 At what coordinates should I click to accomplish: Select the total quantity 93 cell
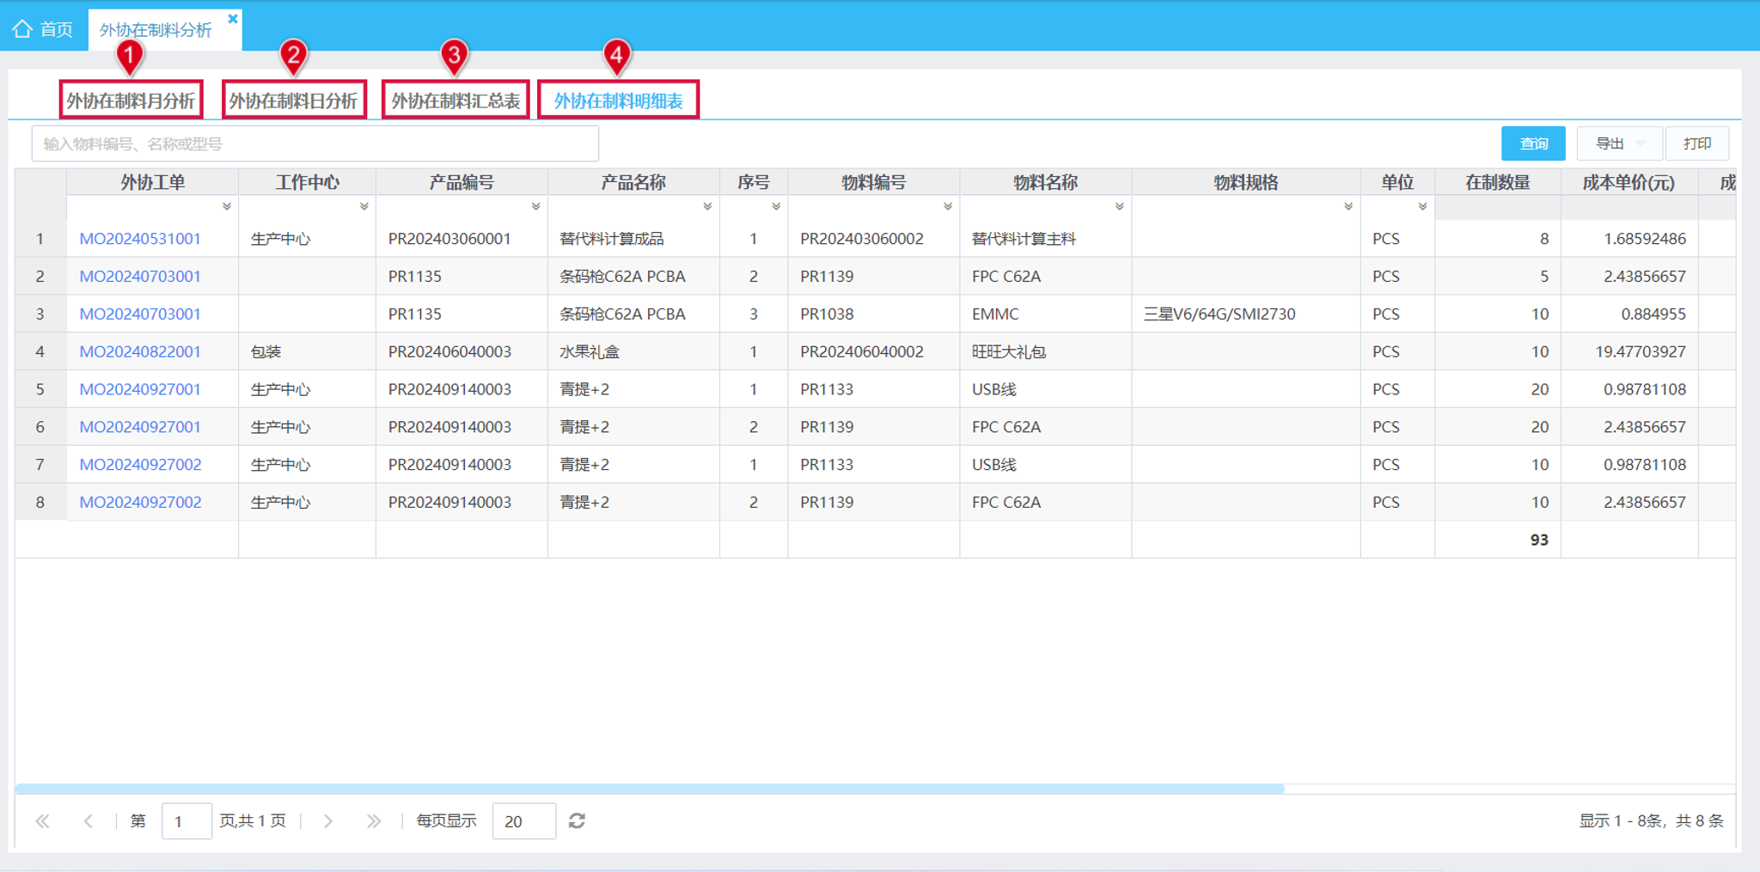1497,540
